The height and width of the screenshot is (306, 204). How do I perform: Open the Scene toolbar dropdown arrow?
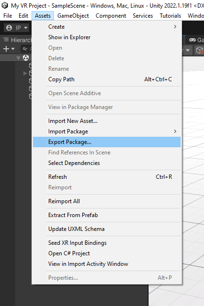188,50
